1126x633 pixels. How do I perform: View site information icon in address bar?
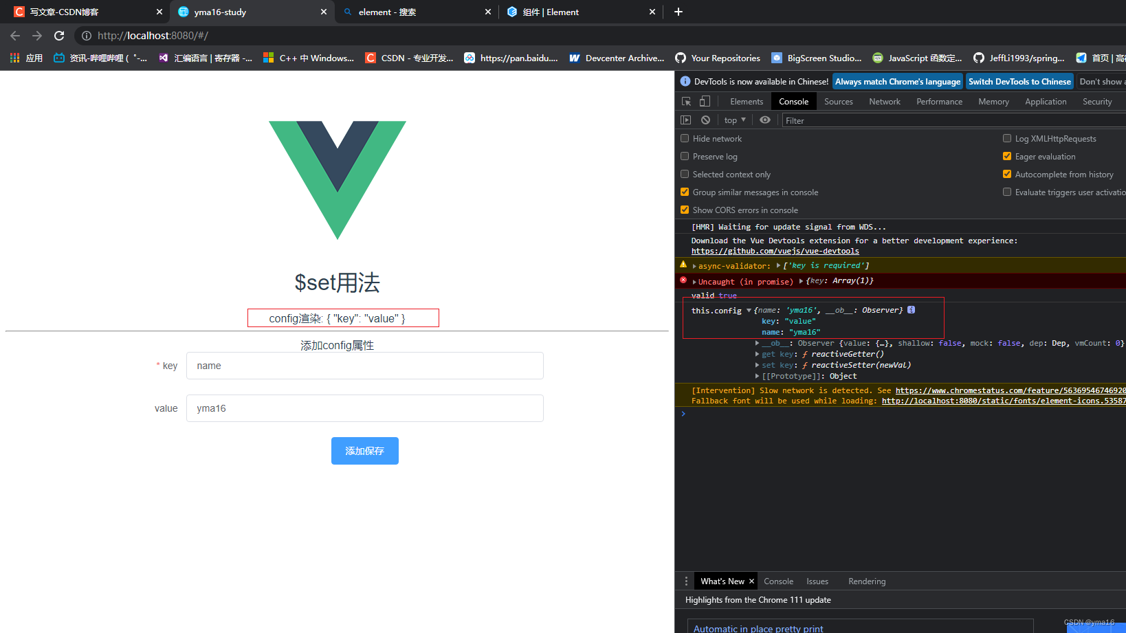pyautogui.click(x=87, y=36)
